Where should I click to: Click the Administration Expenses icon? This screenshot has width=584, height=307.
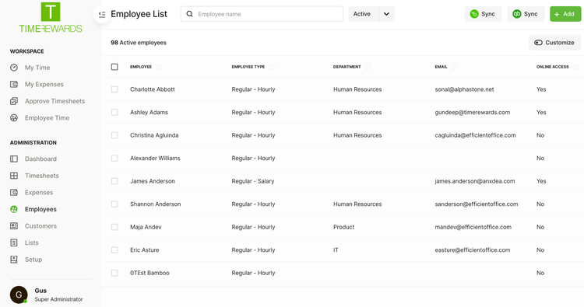(x=14, y=193)
